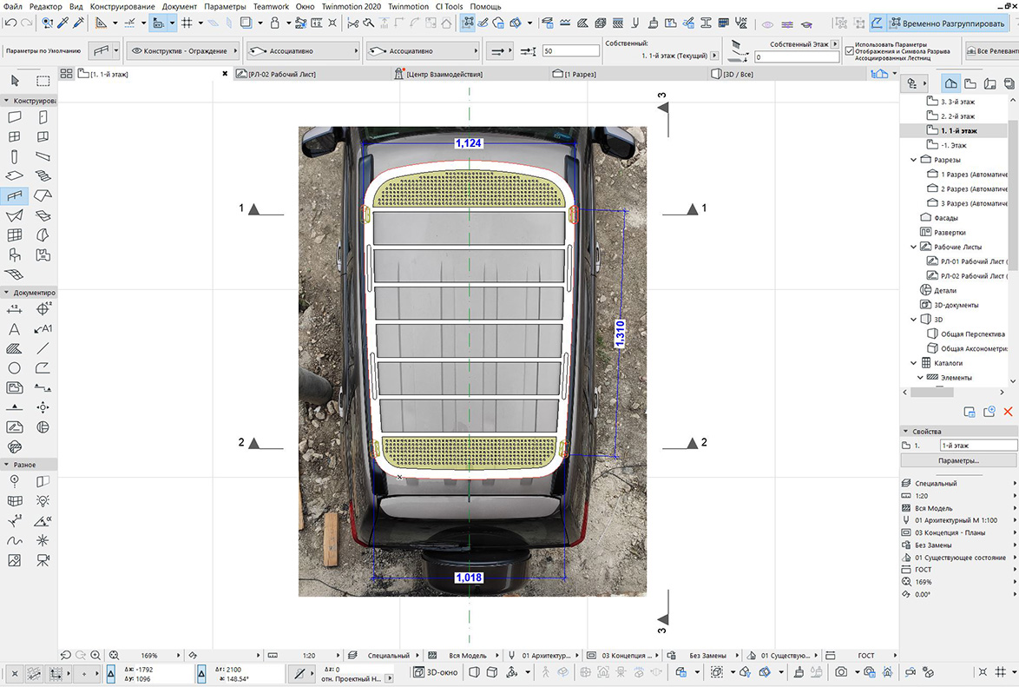Select the Lamp tool in Разное group

pos(43,501)
